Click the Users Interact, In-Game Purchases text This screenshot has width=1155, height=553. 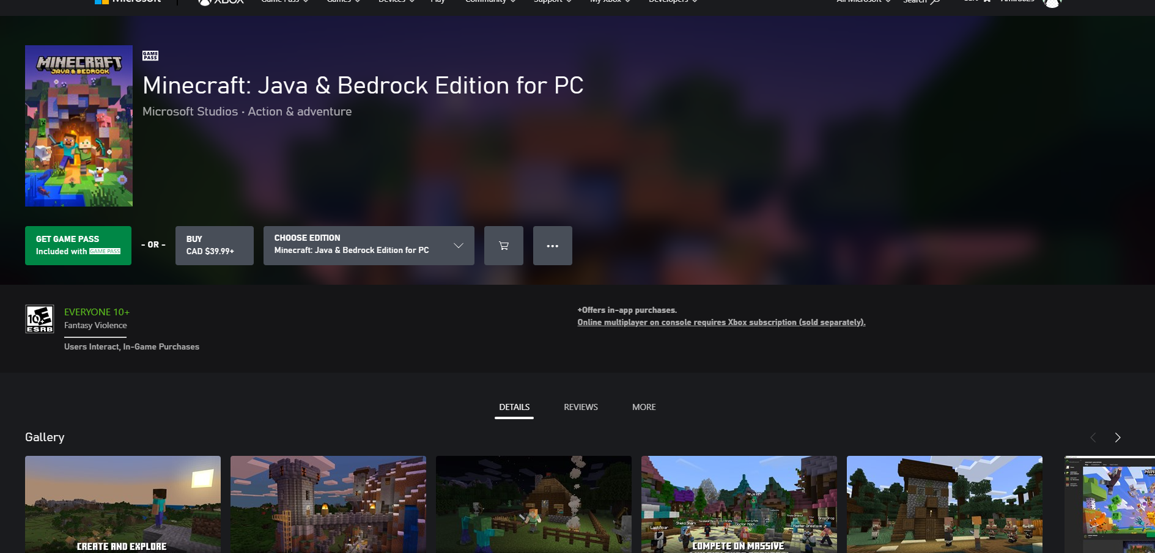pyautogui.click(x=131, y=347)
